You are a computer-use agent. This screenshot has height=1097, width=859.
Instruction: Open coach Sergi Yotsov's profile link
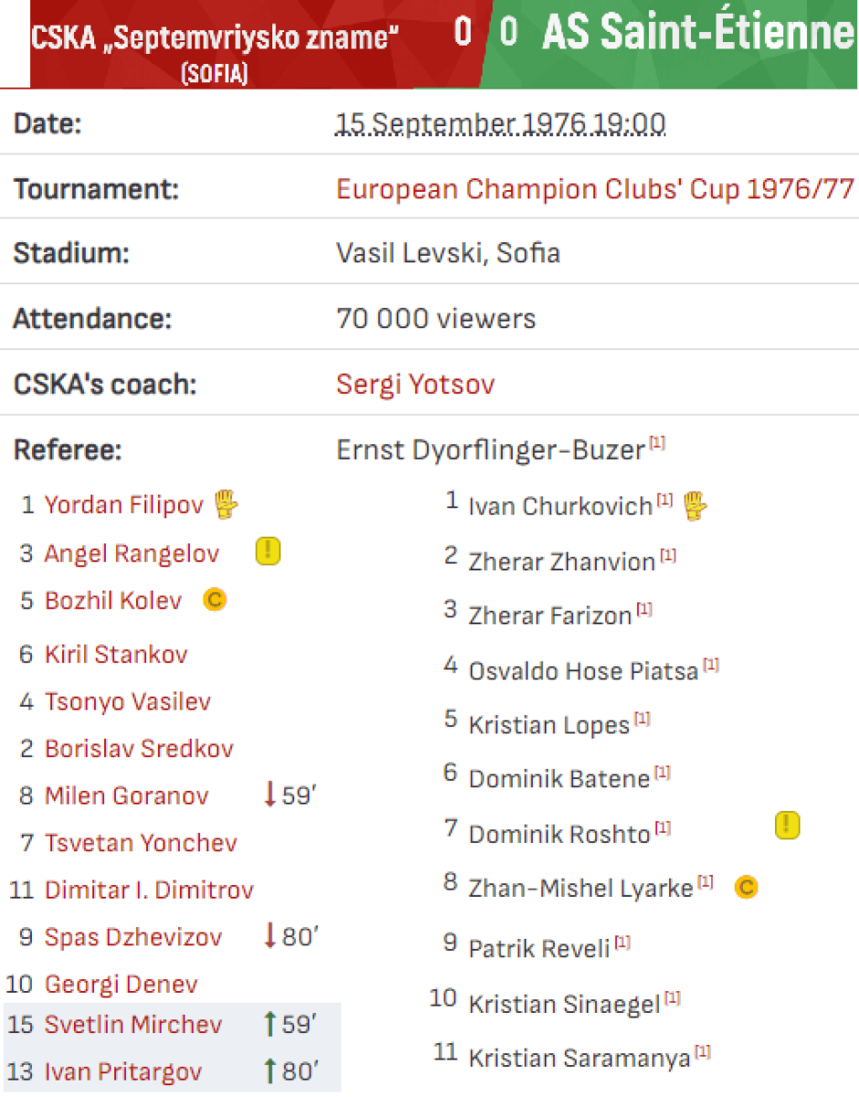point(415,384)
